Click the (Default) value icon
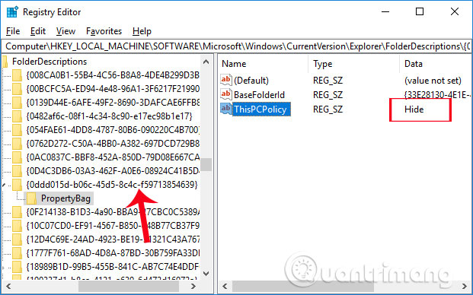473x295 pixels. [226, 80]
